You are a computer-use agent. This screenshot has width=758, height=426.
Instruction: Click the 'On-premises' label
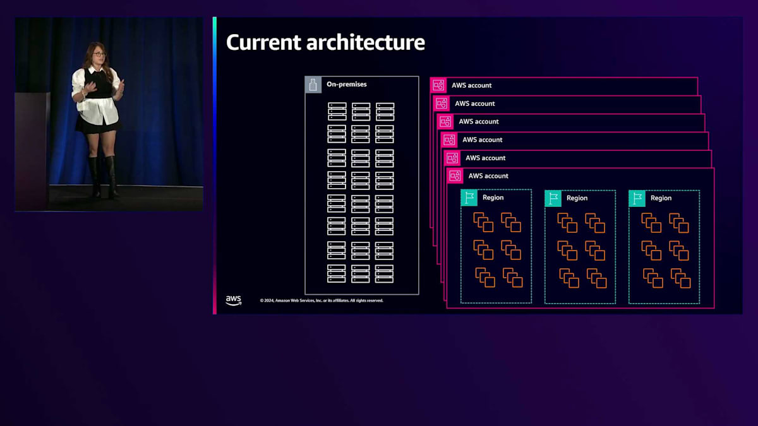pyautogui.click(x=346, y=85)
